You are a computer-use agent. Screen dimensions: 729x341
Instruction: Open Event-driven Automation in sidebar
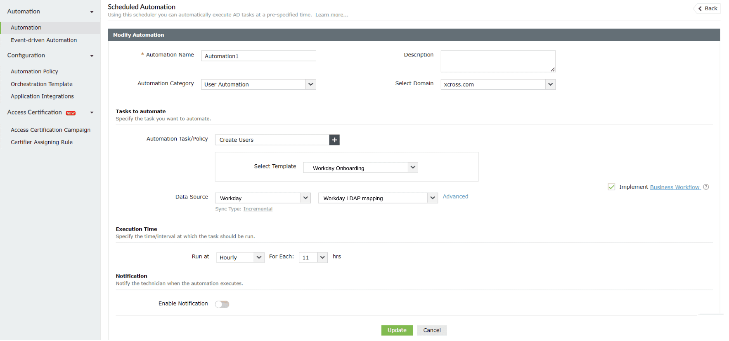tap(44, 40)
